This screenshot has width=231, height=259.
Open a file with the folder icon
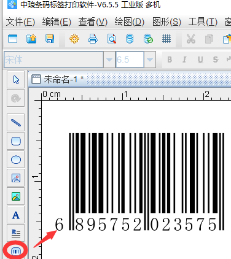(31, 39)
